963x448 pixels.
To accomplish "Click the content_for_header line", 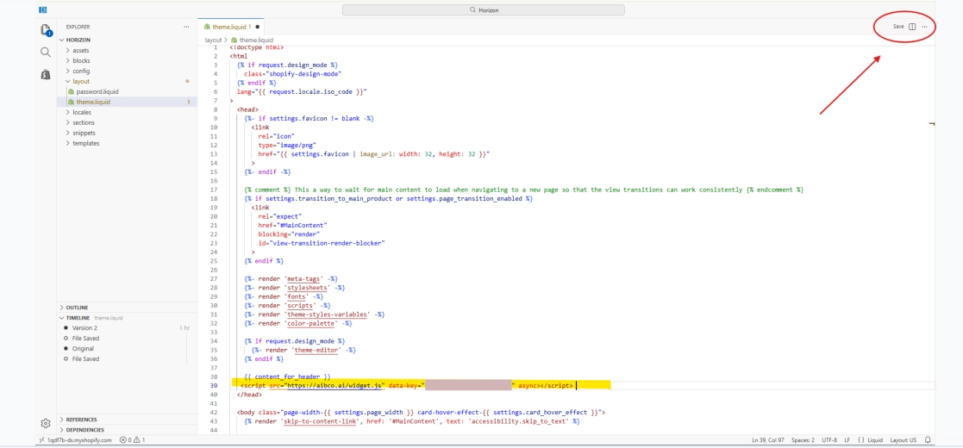I will [287, 376].
